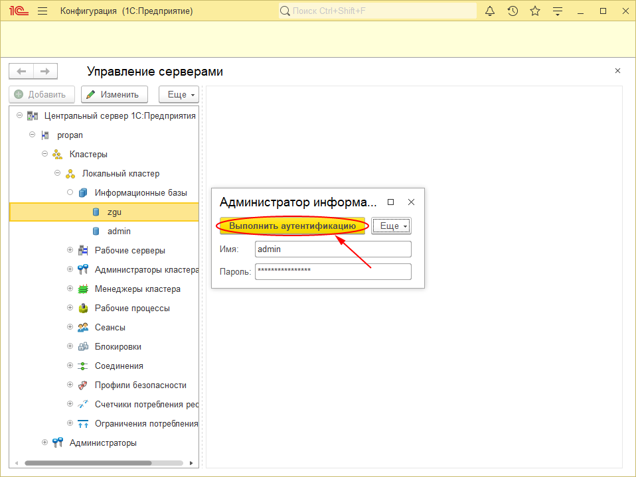Click the Пароль input field
Screen dimensions: 636x477
(x=333, y=271)
